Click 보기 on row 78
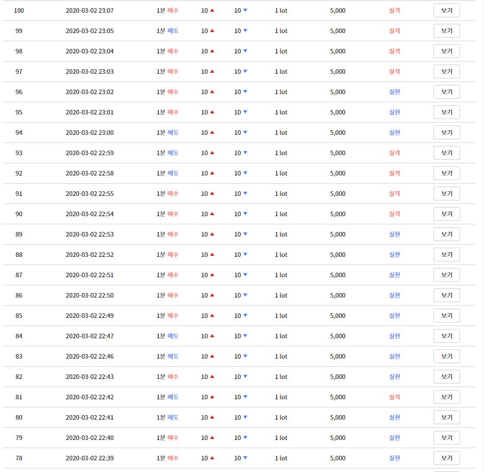 click(446, 458)
